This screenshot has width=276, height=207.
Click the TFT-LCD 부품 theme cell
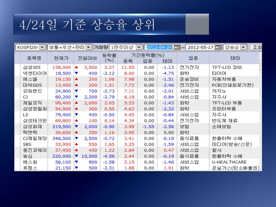[227, 103]
